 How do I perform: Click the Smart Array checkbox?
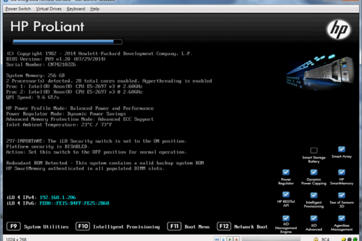tap(342, 149)
